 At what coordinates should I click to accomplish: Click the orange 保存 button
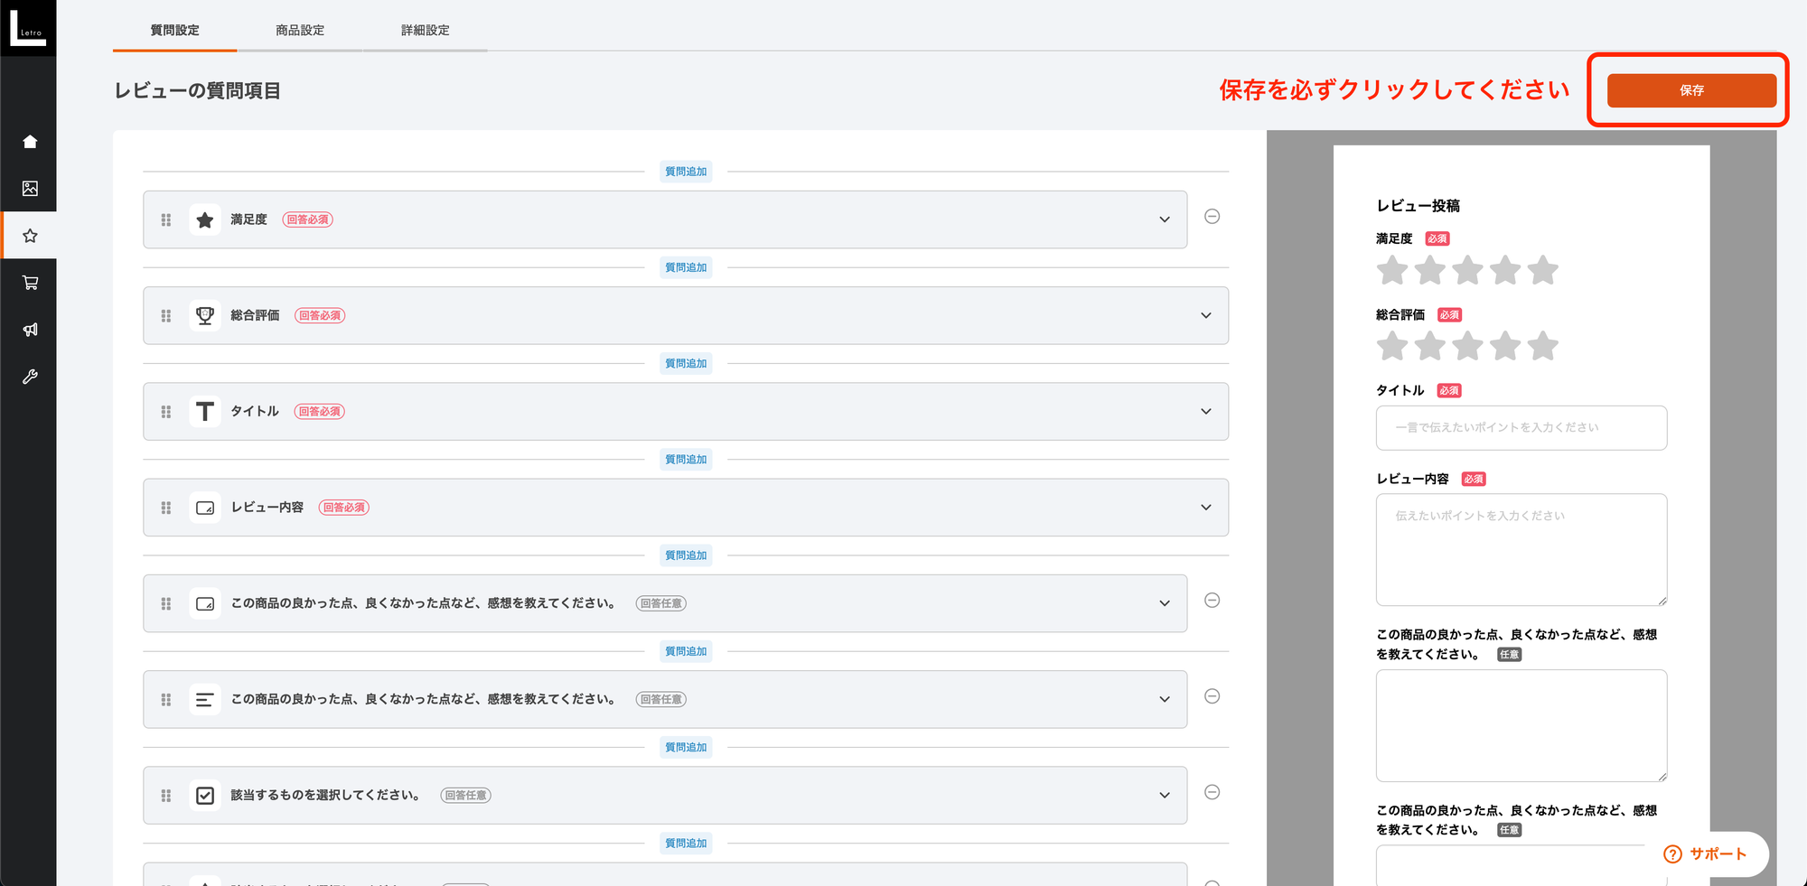tap(1690, 90)
